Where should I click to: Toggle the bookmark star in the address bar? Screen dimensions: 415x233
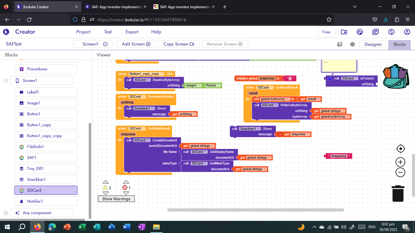[x=329, y=19]
